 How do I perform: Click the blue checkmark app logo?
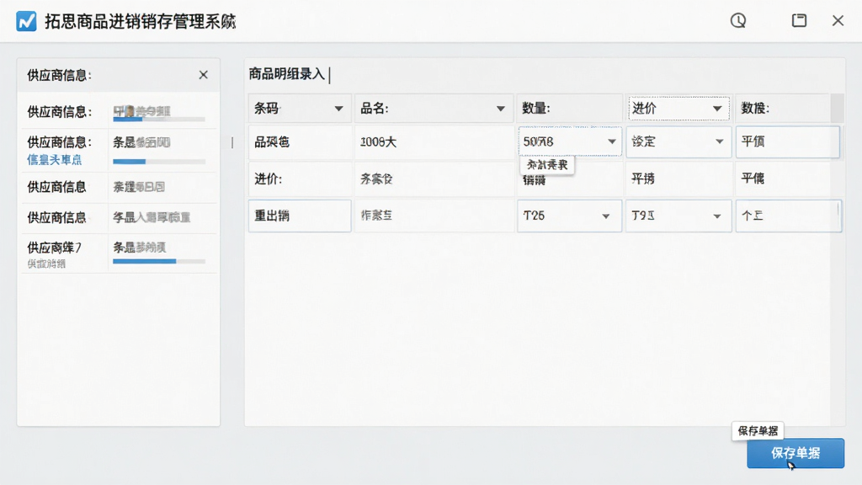click(x=26, y=21)
